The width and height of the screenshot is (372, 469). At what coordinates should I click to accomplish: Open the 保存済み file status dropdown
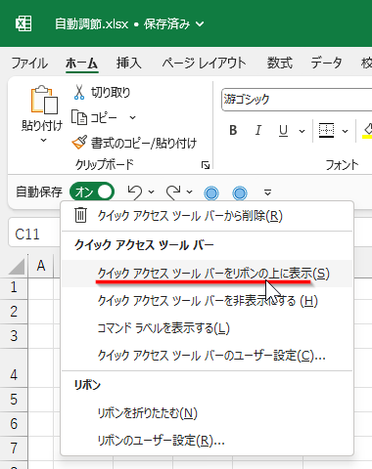[x=173, y=24]
